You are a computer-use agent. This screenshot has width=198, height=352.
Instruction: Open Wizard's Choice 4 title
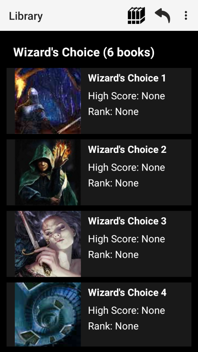tap(127, 292)
